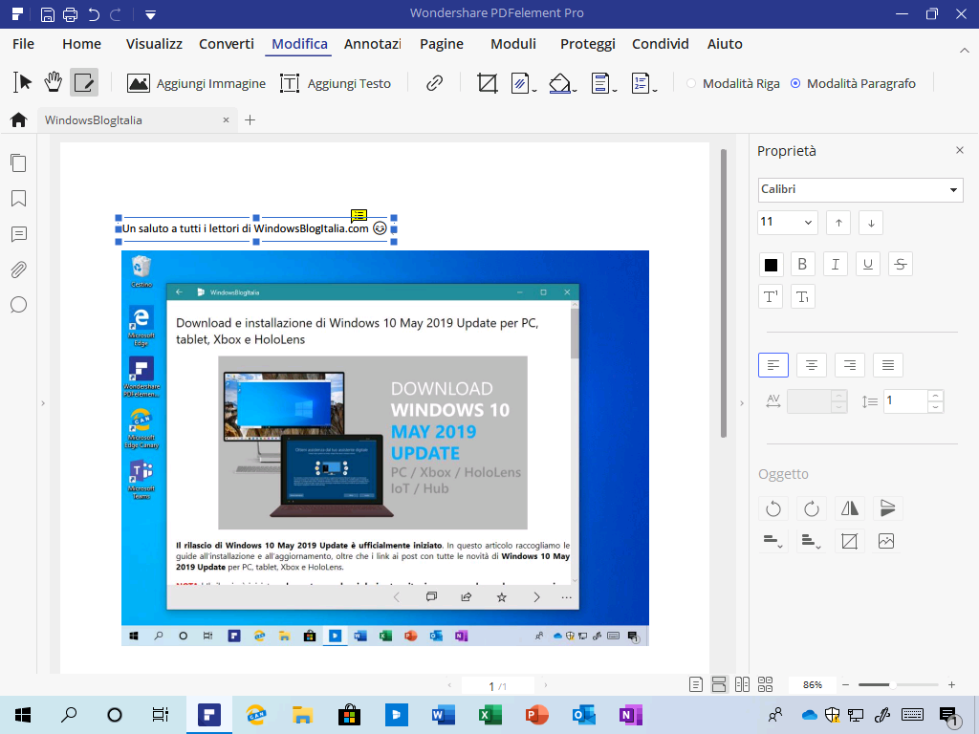Open the watermark tool dropdown
This screenshot has height=734, width=979.
click(x=523, y=83)
